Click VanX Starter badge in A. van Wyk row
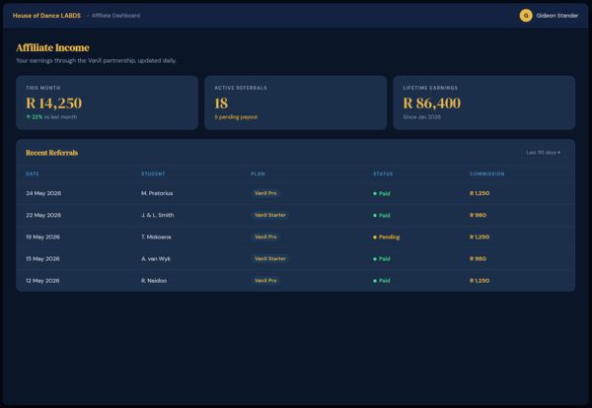The height and width of the screenshot is (408, 592). point(270,259)
